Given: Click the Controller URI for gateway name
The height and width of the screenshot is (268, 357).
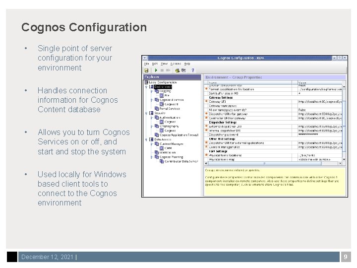Looking at the screenshot, I should click(x=227, y=118).
